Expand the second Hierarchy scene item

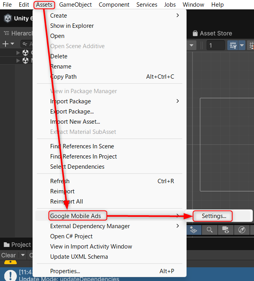pyautogui.click(x=18, y=61)
